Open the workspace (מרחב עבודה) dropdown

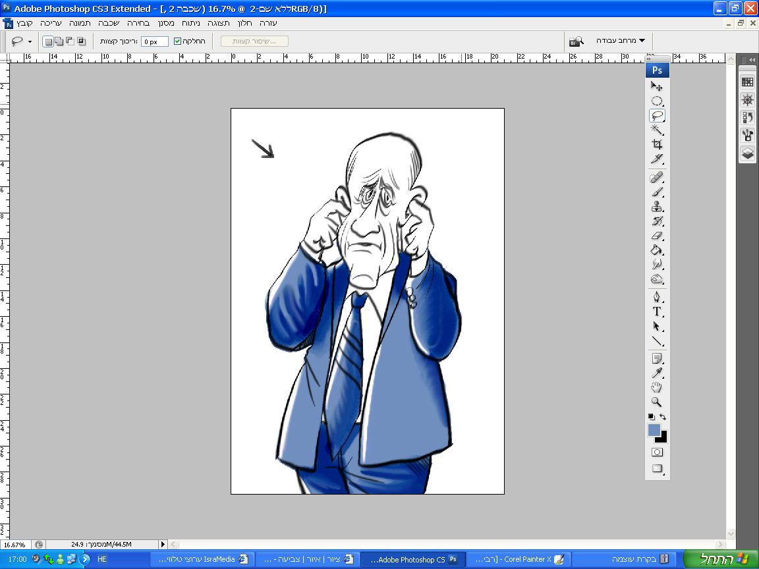(x=620, y=41)
